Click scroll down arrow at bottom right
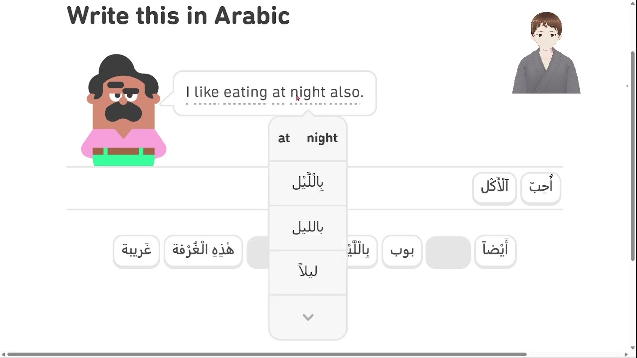 point(633,348)
